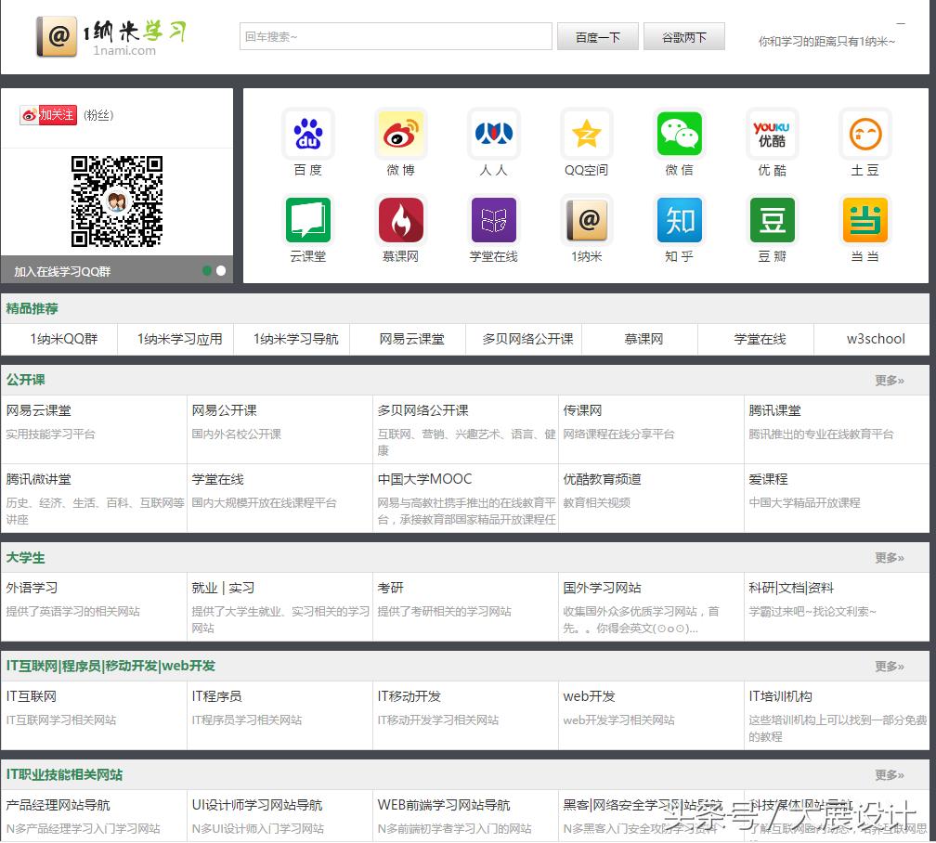The image size is (936, 843).
Task: Open the Douban (豆瓣) green icon
Action: pyautogui.click(x=772, y=221)
